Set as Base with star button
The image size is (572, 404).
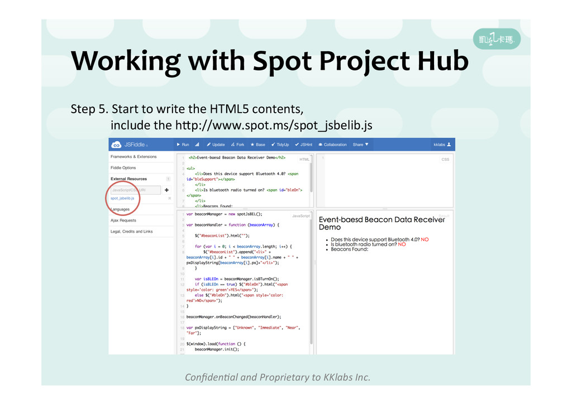coord(258,145)
